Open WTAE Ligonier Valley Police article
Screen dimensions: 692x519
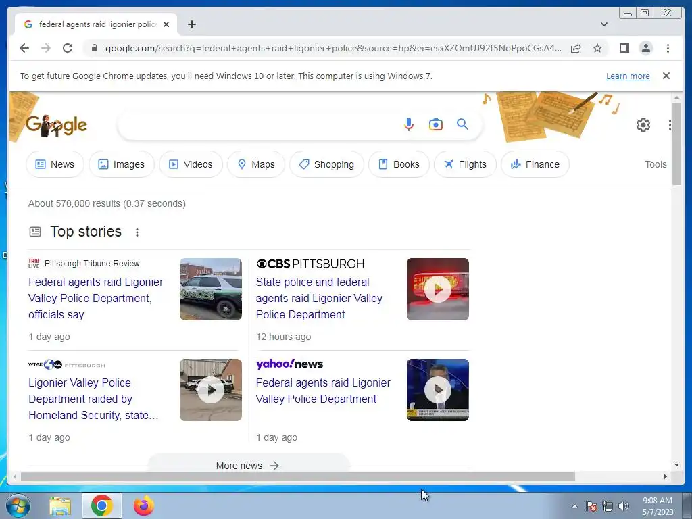point(93,399)
